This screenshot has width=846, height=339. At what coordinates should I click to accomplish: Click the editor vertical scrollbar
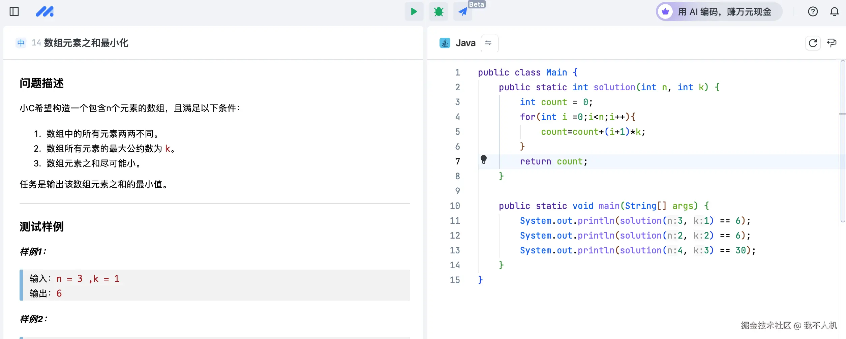843,142
